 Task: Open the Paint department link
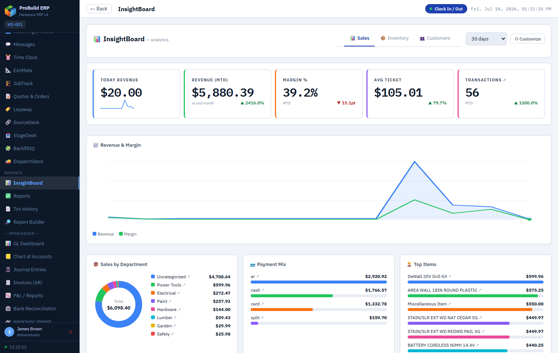[164, 301]
